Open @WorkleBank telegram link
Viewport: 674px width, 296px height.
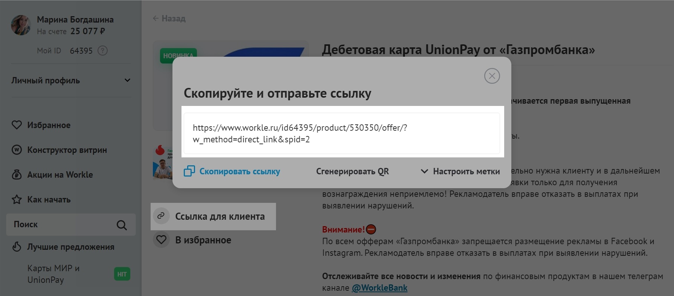380,288
